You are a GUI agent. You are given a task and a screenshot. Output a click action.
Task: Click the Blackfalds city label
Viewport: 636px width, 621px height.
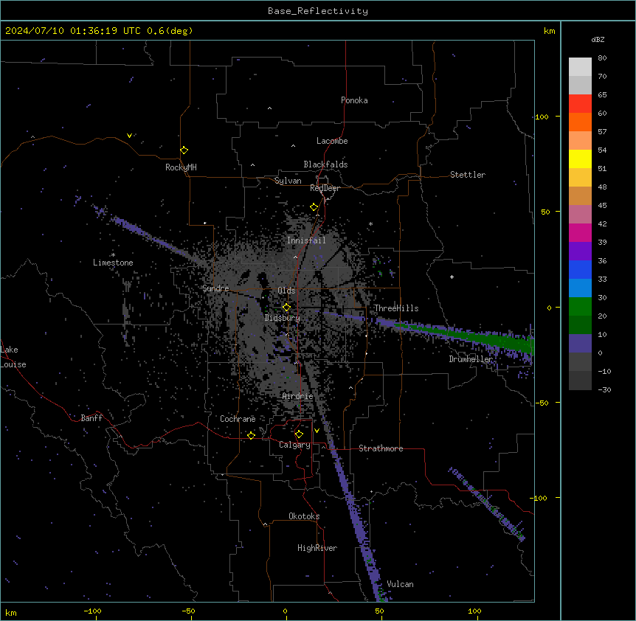[x=325, y=164]
